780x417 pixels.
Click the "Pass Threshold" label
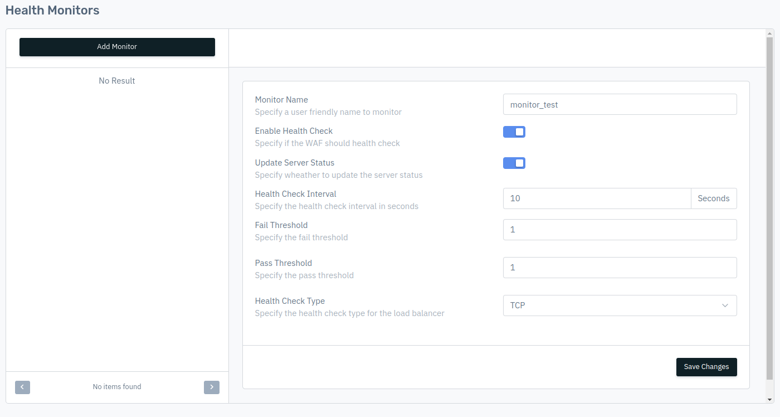tap(284, 263)
